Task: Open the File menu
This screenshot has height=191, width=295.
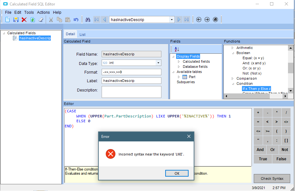Action: click(8, 12)
